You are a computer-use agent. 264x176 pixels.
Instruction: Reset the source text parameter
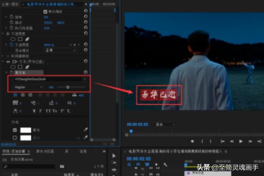tap(86, 72)
